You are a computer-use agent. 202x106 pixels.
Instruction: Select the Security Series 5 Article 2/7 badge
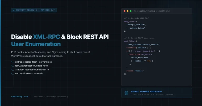point(34,10)
